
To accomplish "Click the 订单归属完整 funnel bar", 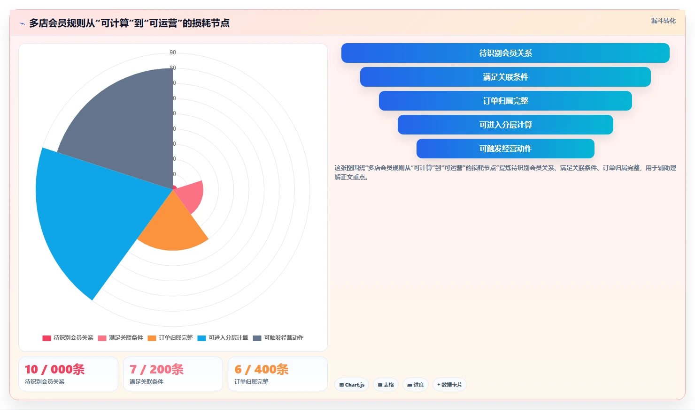I will (505, 101).
